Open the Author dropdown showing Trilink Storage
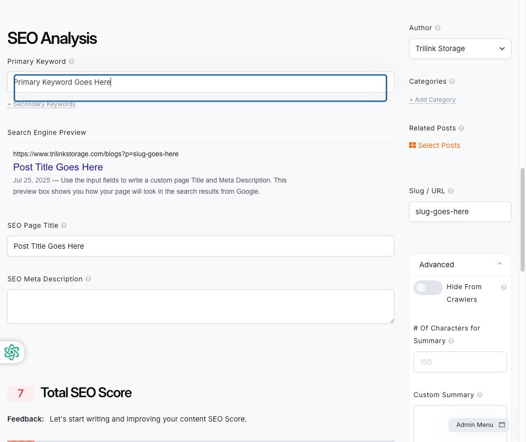Screen dimensions: 526x442 460,49
